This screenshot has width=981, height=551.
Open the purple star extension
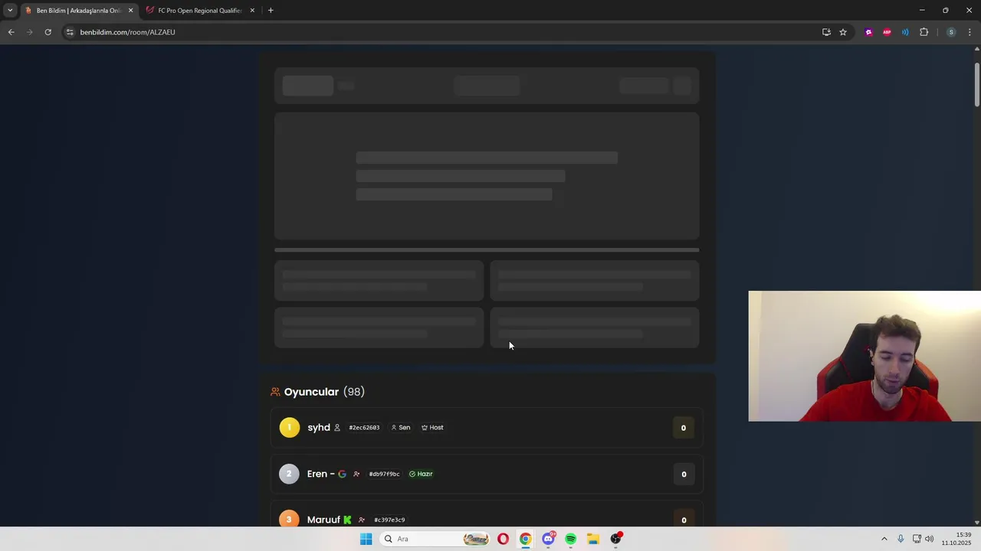868,32
